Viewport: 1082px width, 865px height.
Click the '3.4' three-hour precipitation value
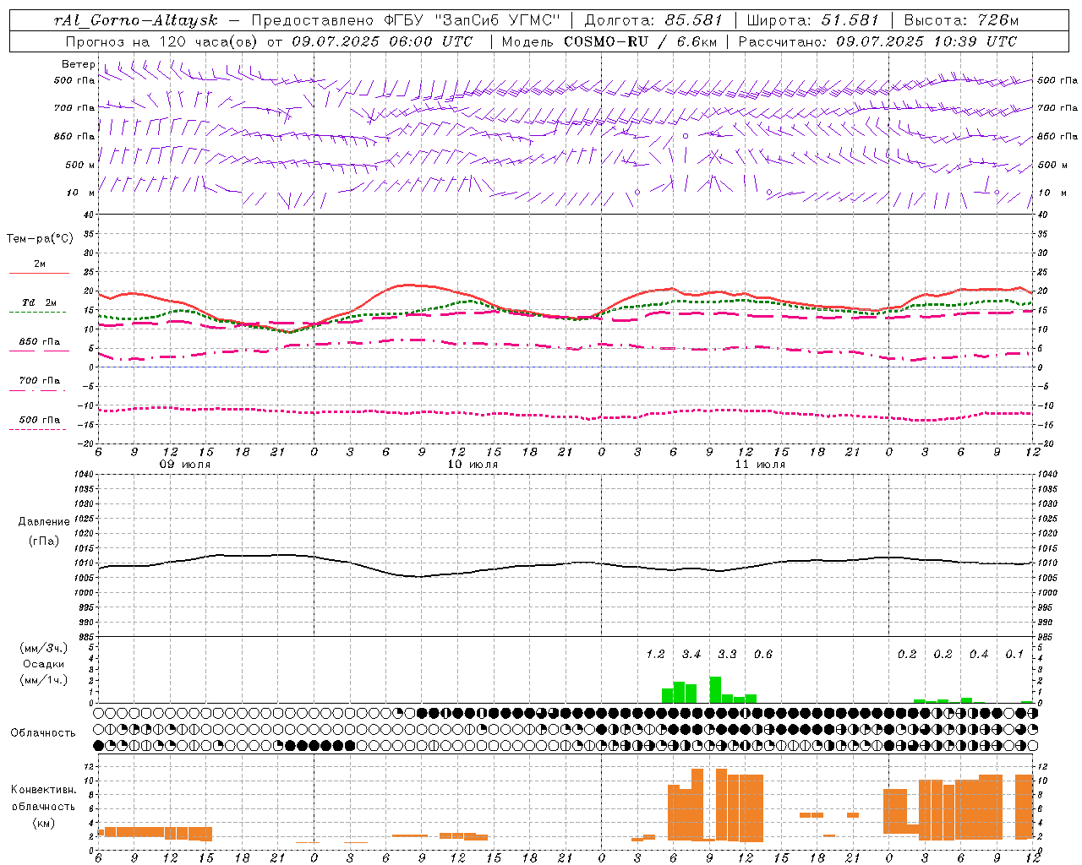point(691,655)
